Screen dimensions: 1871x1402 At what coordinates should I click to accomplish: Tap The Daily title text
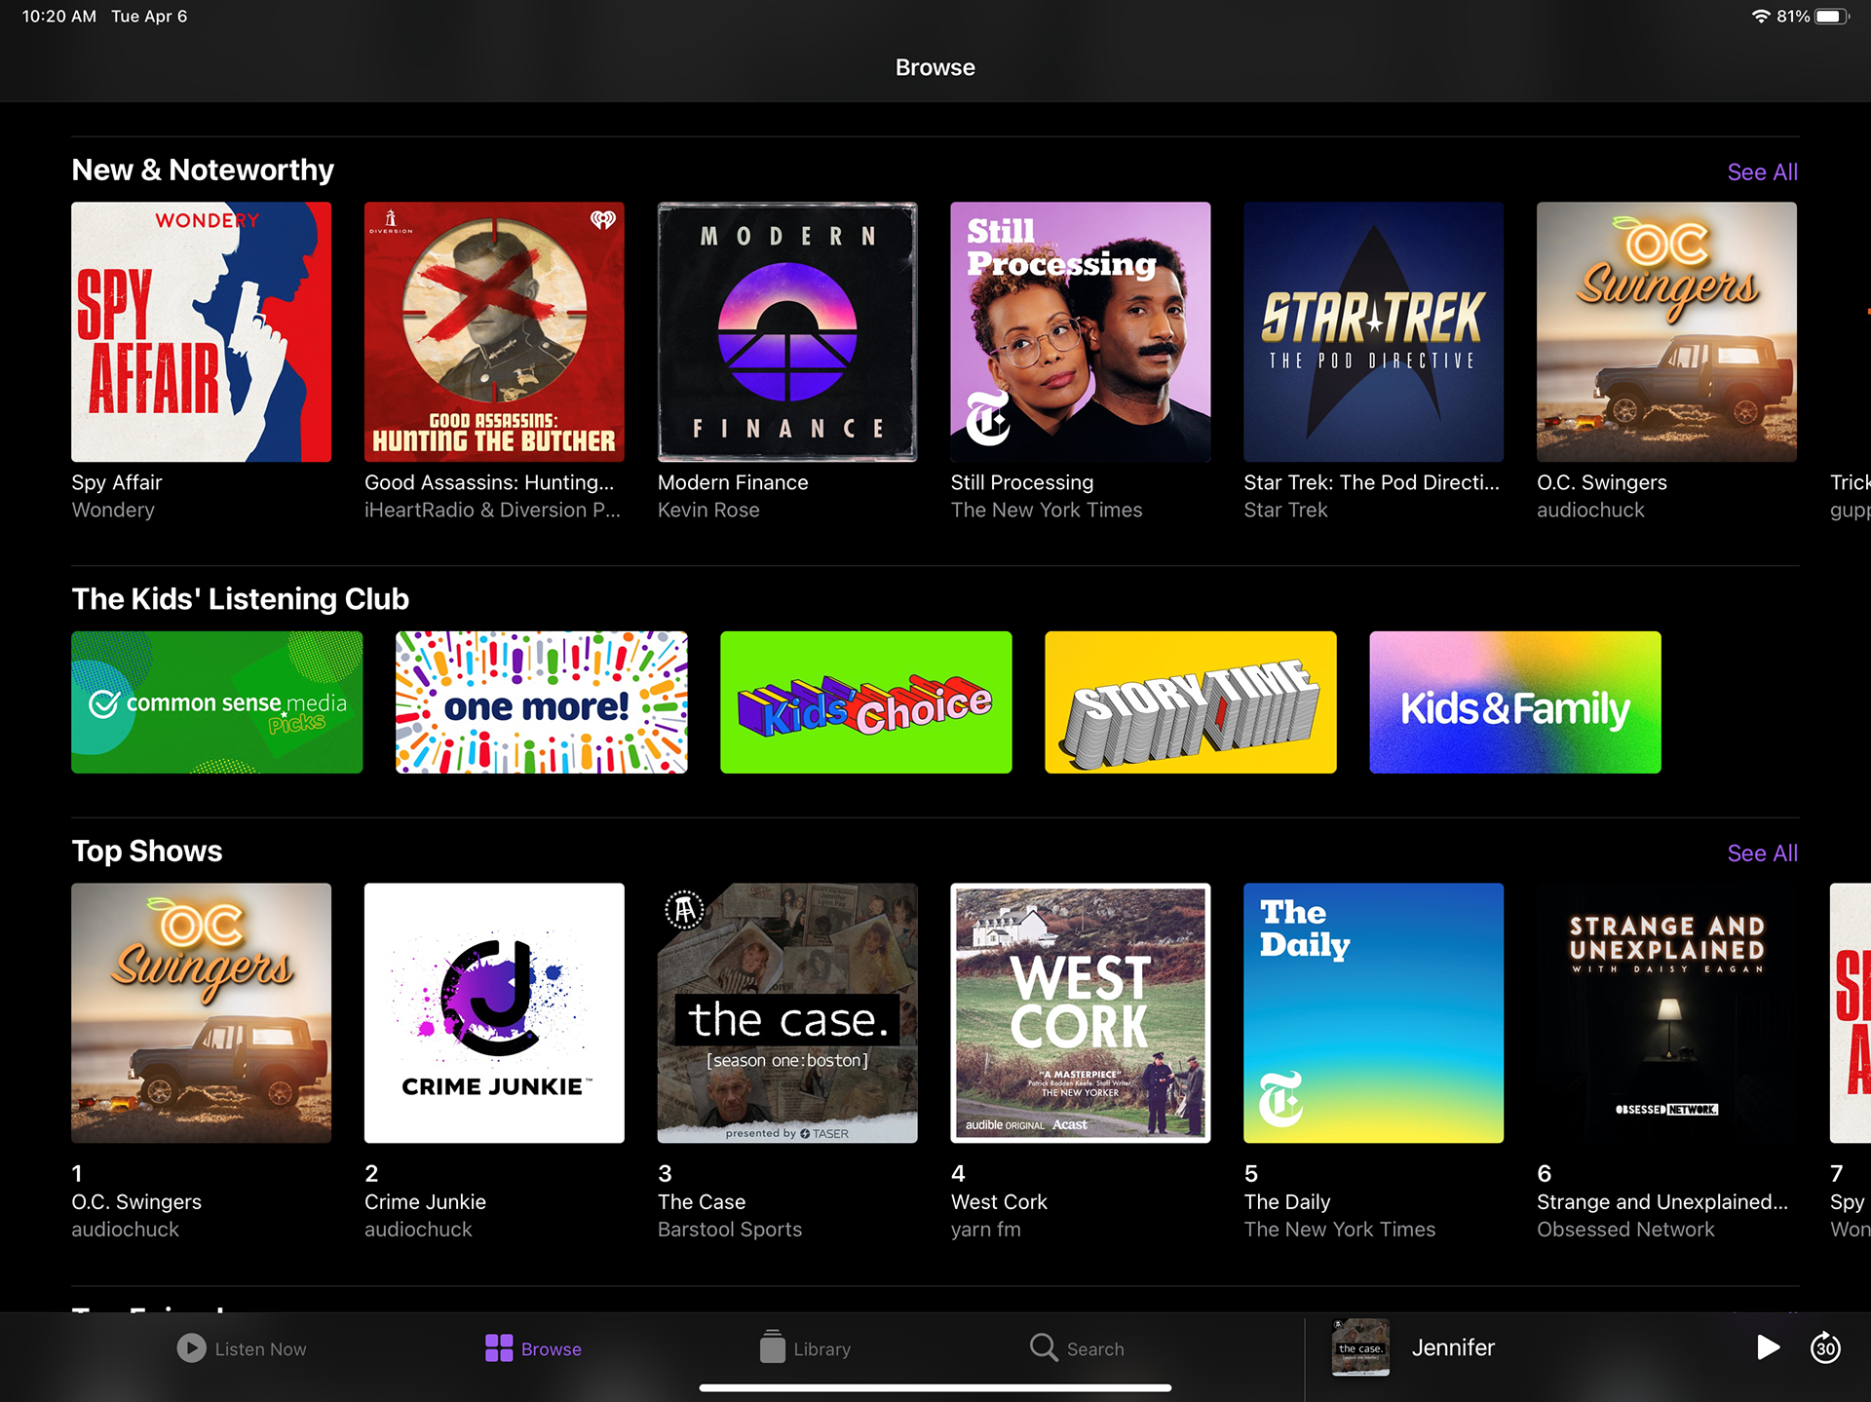coord(1286,1201)
